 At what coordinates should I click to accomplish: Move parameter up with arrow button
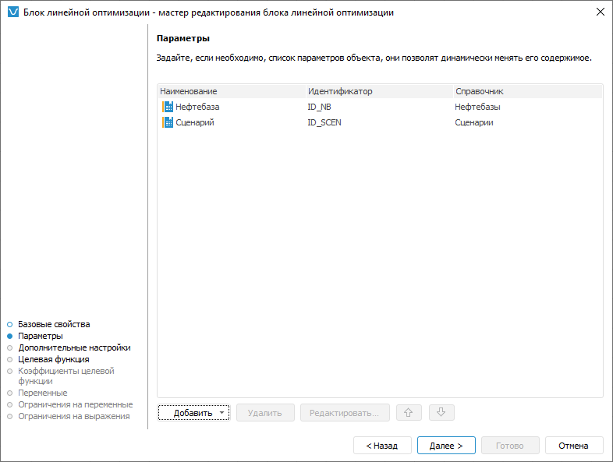(409, 412)
